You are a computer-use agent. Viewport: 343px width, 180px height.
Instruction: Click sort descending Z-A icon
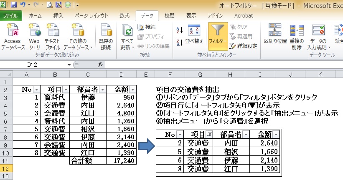click(180, 42)
